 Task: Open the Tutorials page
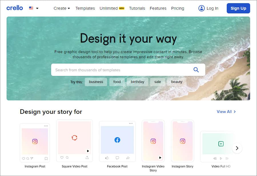[137, 8]
